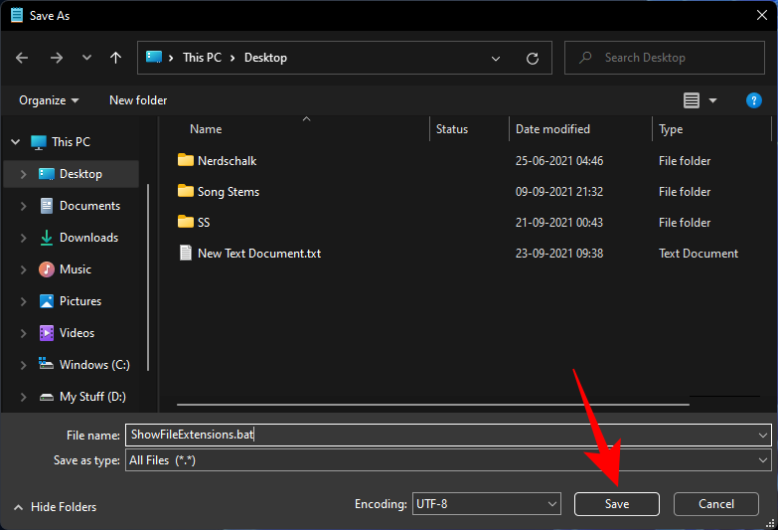778x530 pixels.
Task: Select the SS folder
Action: tap(204, 223)
